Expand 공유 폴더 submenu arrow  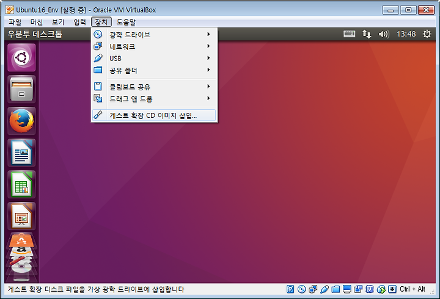[208, 70]
